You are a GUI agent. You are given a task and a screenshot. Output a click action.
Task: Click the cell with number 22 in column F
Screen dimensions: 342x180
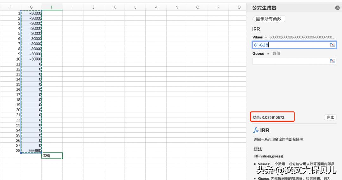(10, 120)
